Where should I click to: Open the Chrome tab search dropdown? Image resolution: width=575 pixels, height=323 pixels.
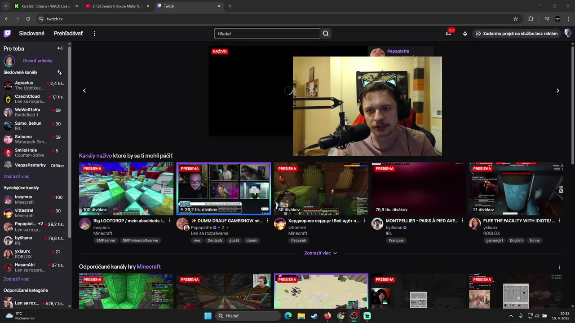tap(6, 6)
